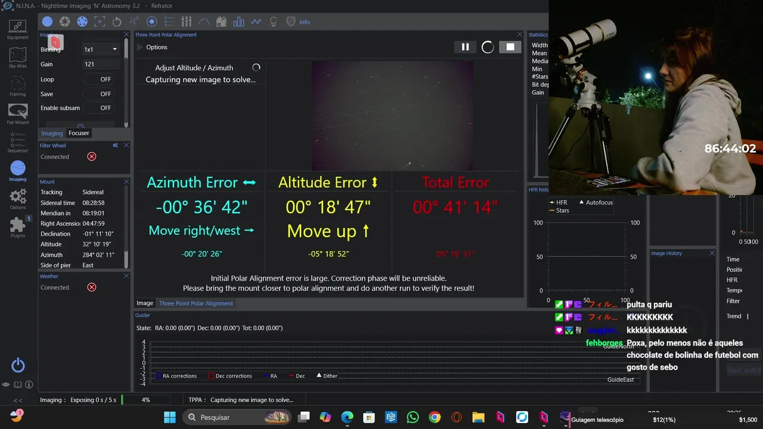Click the eye icon at sidebar bottom
Screen dimensions: 763x429
coord(7,385)
